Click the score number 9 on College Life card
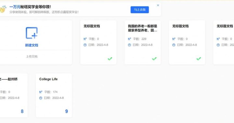Viewport: 234px width, 123px height. click(67, 111)
